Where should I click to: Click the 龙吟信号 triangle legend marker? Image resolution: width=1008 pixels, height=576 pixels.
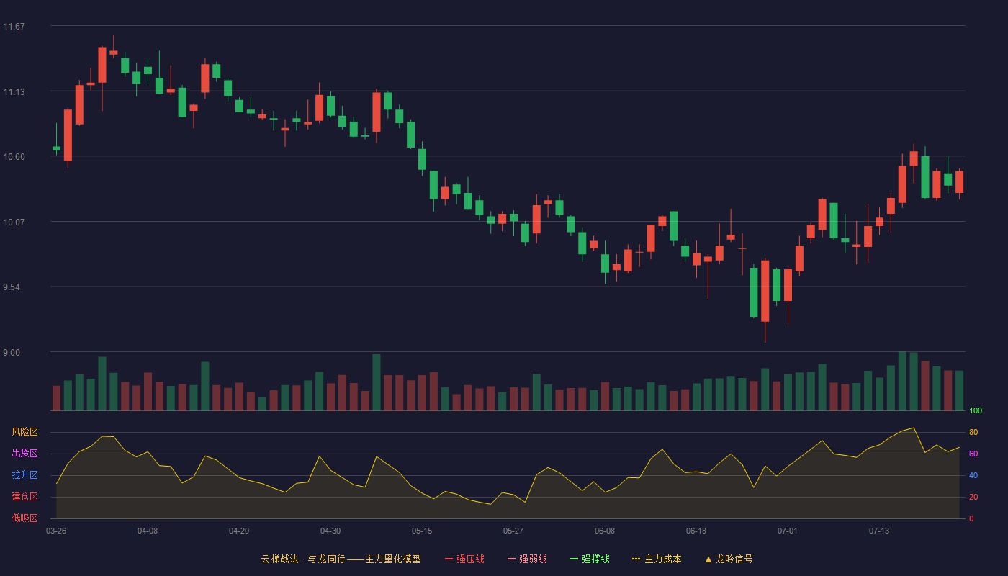708,559
